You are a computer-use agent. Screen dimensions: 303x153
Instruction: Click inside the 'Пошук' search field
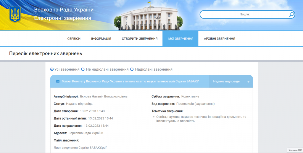click(244, 14)
